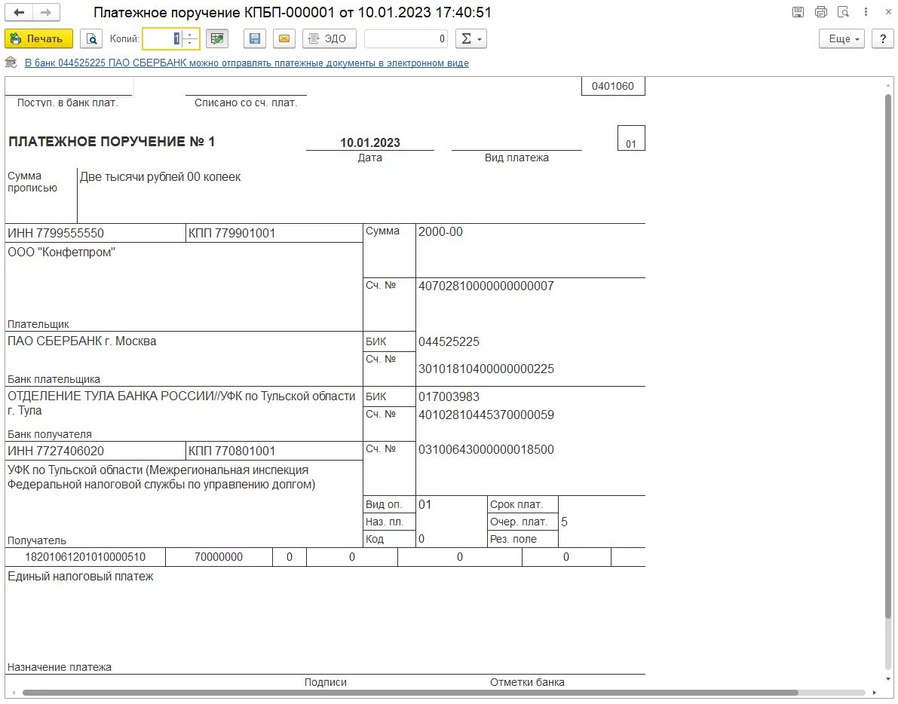The width and height of the screenshot is (898, 704).
Task: Select recipient account 03100643000000018500
Action: (486, 450)
